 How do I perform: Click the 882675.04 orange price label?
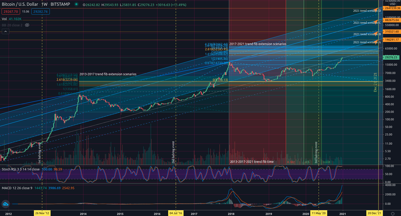tap(392, 20)
